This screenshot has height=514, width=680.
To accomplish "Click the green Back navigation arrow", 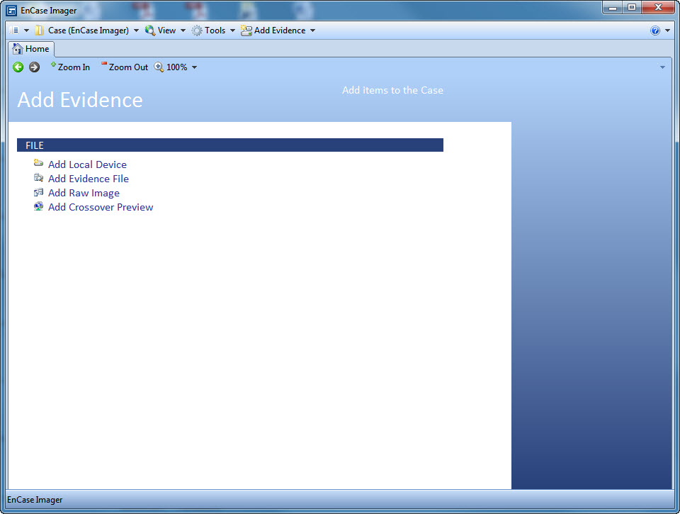I will (x=18, y=67).
